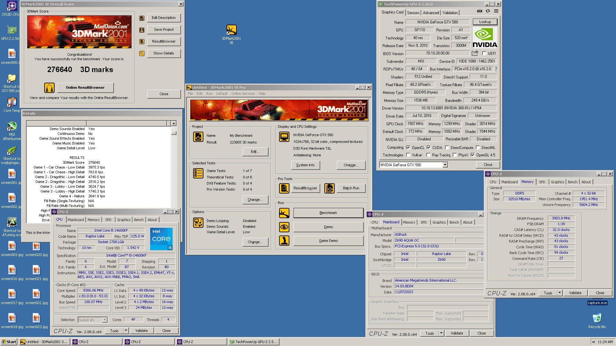616x346 pixels.
Task: Click the Display settings monitor icon
Action: (x=284, y=137)
